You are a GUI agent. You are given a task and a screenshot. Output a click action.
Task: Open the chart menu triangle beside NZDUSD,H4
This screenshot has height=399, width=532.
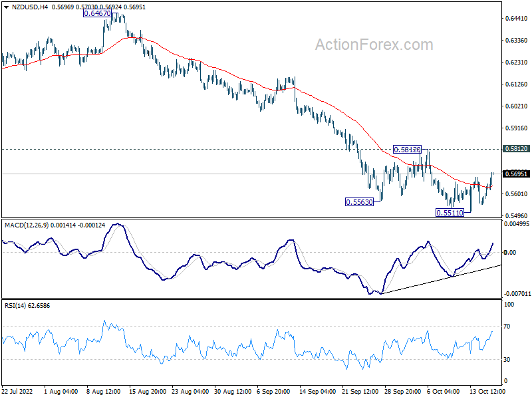coord(6,7)
